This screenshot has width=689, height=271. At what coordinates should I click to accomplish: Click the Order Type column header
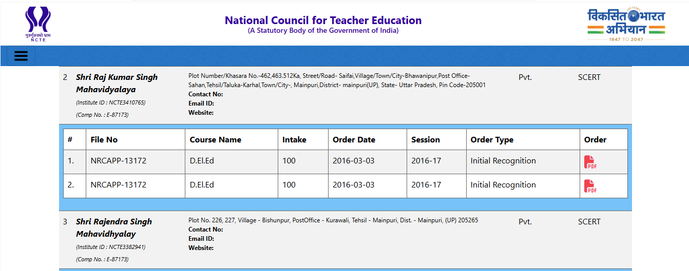coord(491,140)
